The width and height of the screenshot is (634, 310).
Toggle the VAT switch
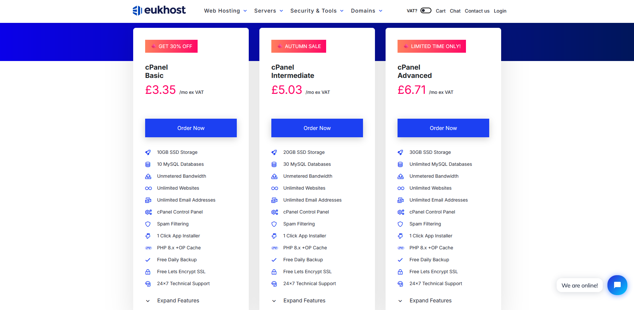click(x=425, y=11)
